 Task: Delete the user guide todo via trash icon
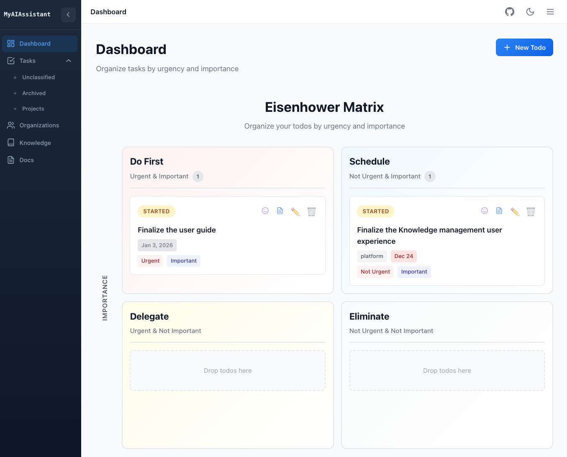pyautogui.click(x=311, y=212)
